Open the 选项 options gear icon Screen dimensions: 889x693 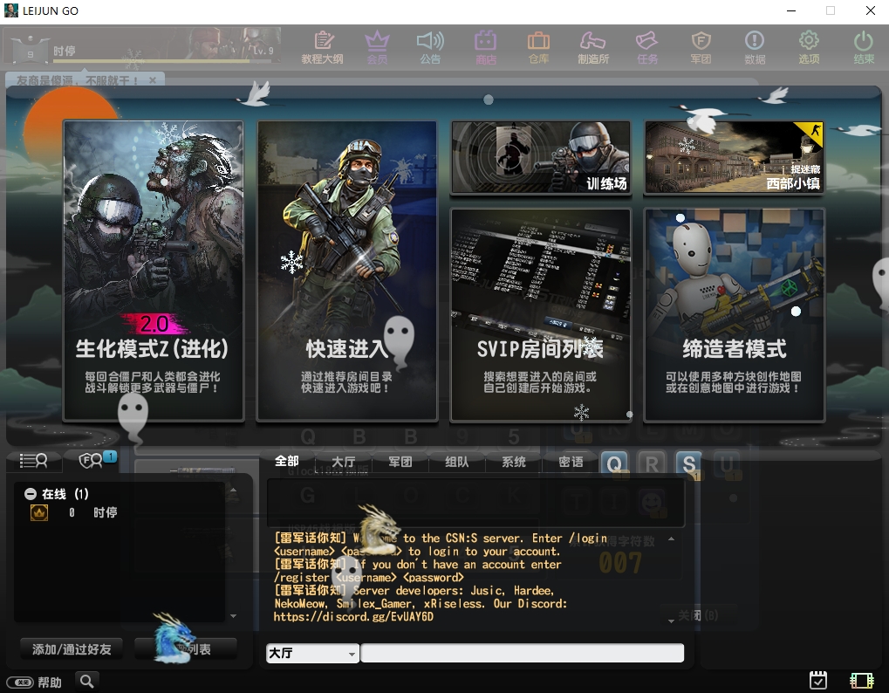pyautogui.click(x=809, y=47)
